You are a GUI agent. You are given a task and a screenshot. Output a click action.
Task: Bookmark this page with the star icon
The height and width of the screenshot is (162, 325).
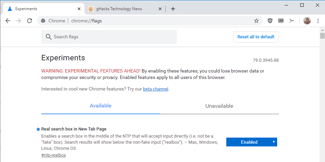pyautogui.click(x=256, y=21)
